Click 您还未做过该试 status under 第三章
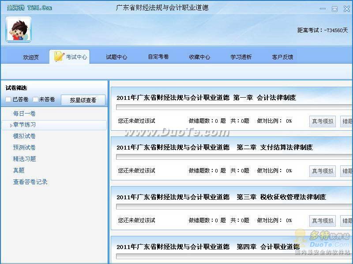Screen dimensions: 353x264 tap(137, 221)
